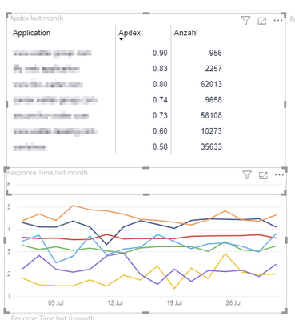Open more options on Response Time last month chart

[x=279, y=175]
